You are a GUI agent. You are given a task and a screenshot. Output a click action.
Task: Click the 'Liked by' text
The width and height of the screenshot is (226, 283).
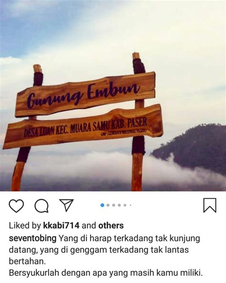tap(25, 226)
